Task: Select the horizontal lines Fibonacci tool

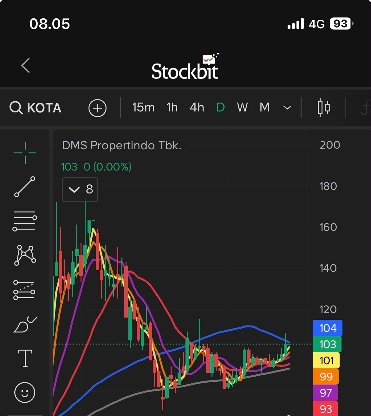Action: (x=25, y=221)
